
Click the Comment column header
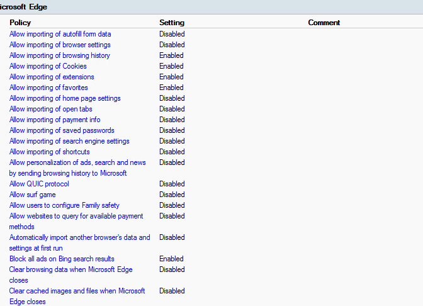tap(324, 23)
